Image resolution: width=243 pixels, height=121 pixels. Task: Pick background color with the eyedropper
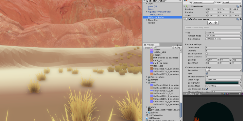tap(240, 83)
